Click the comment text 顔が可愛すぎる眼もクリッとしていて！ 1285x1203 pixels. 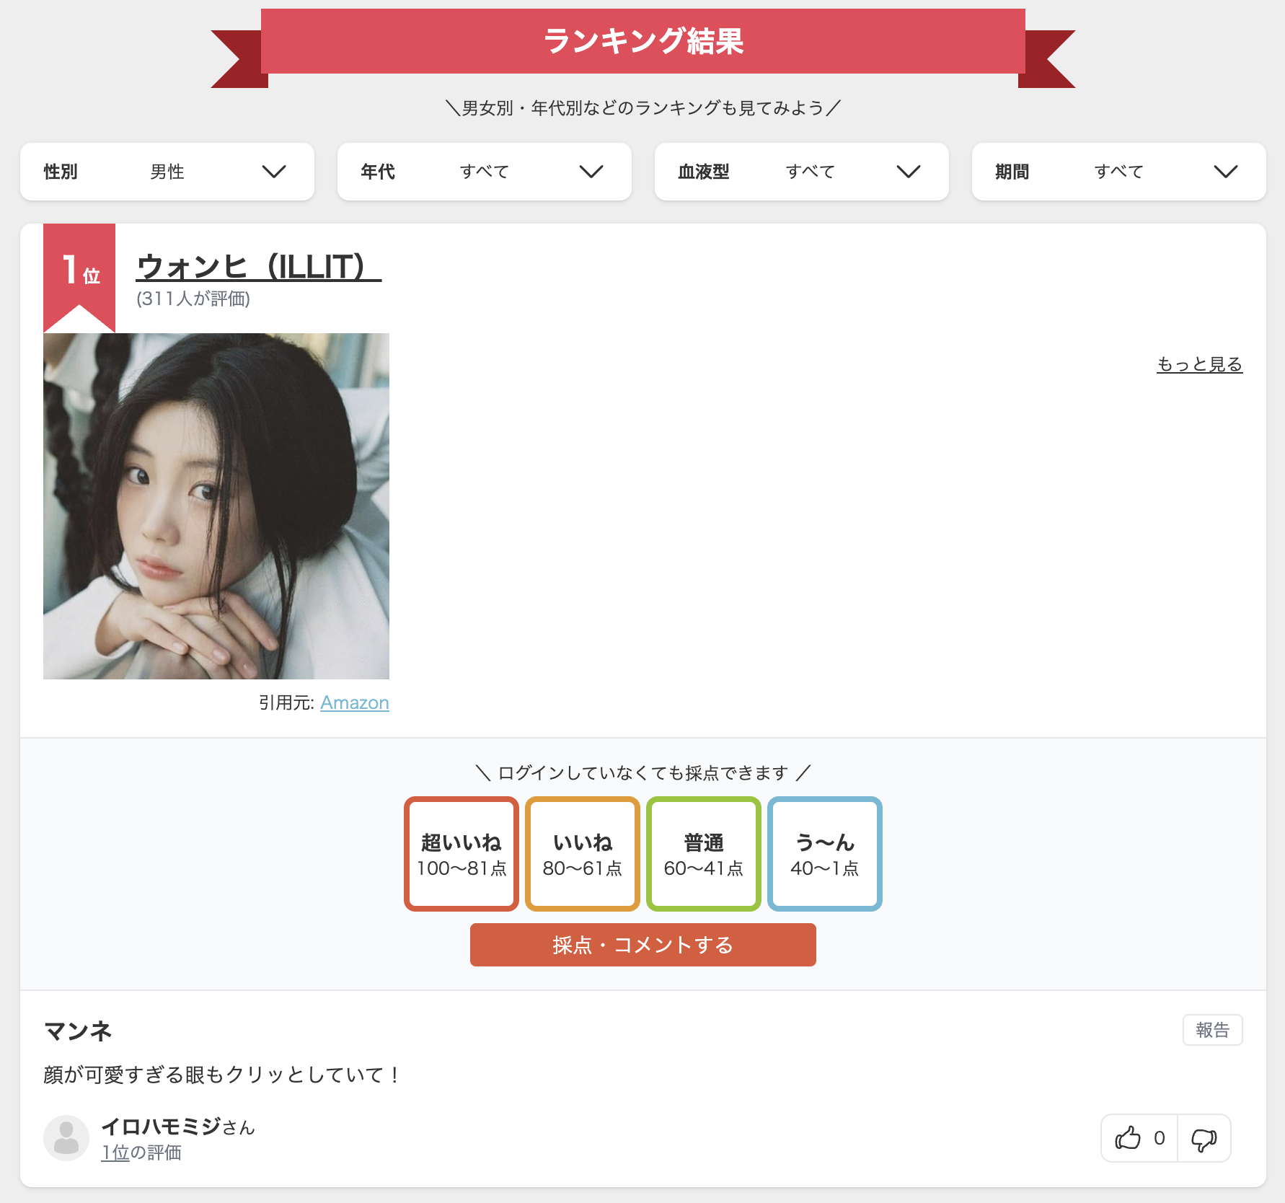tap(222, 1075)
